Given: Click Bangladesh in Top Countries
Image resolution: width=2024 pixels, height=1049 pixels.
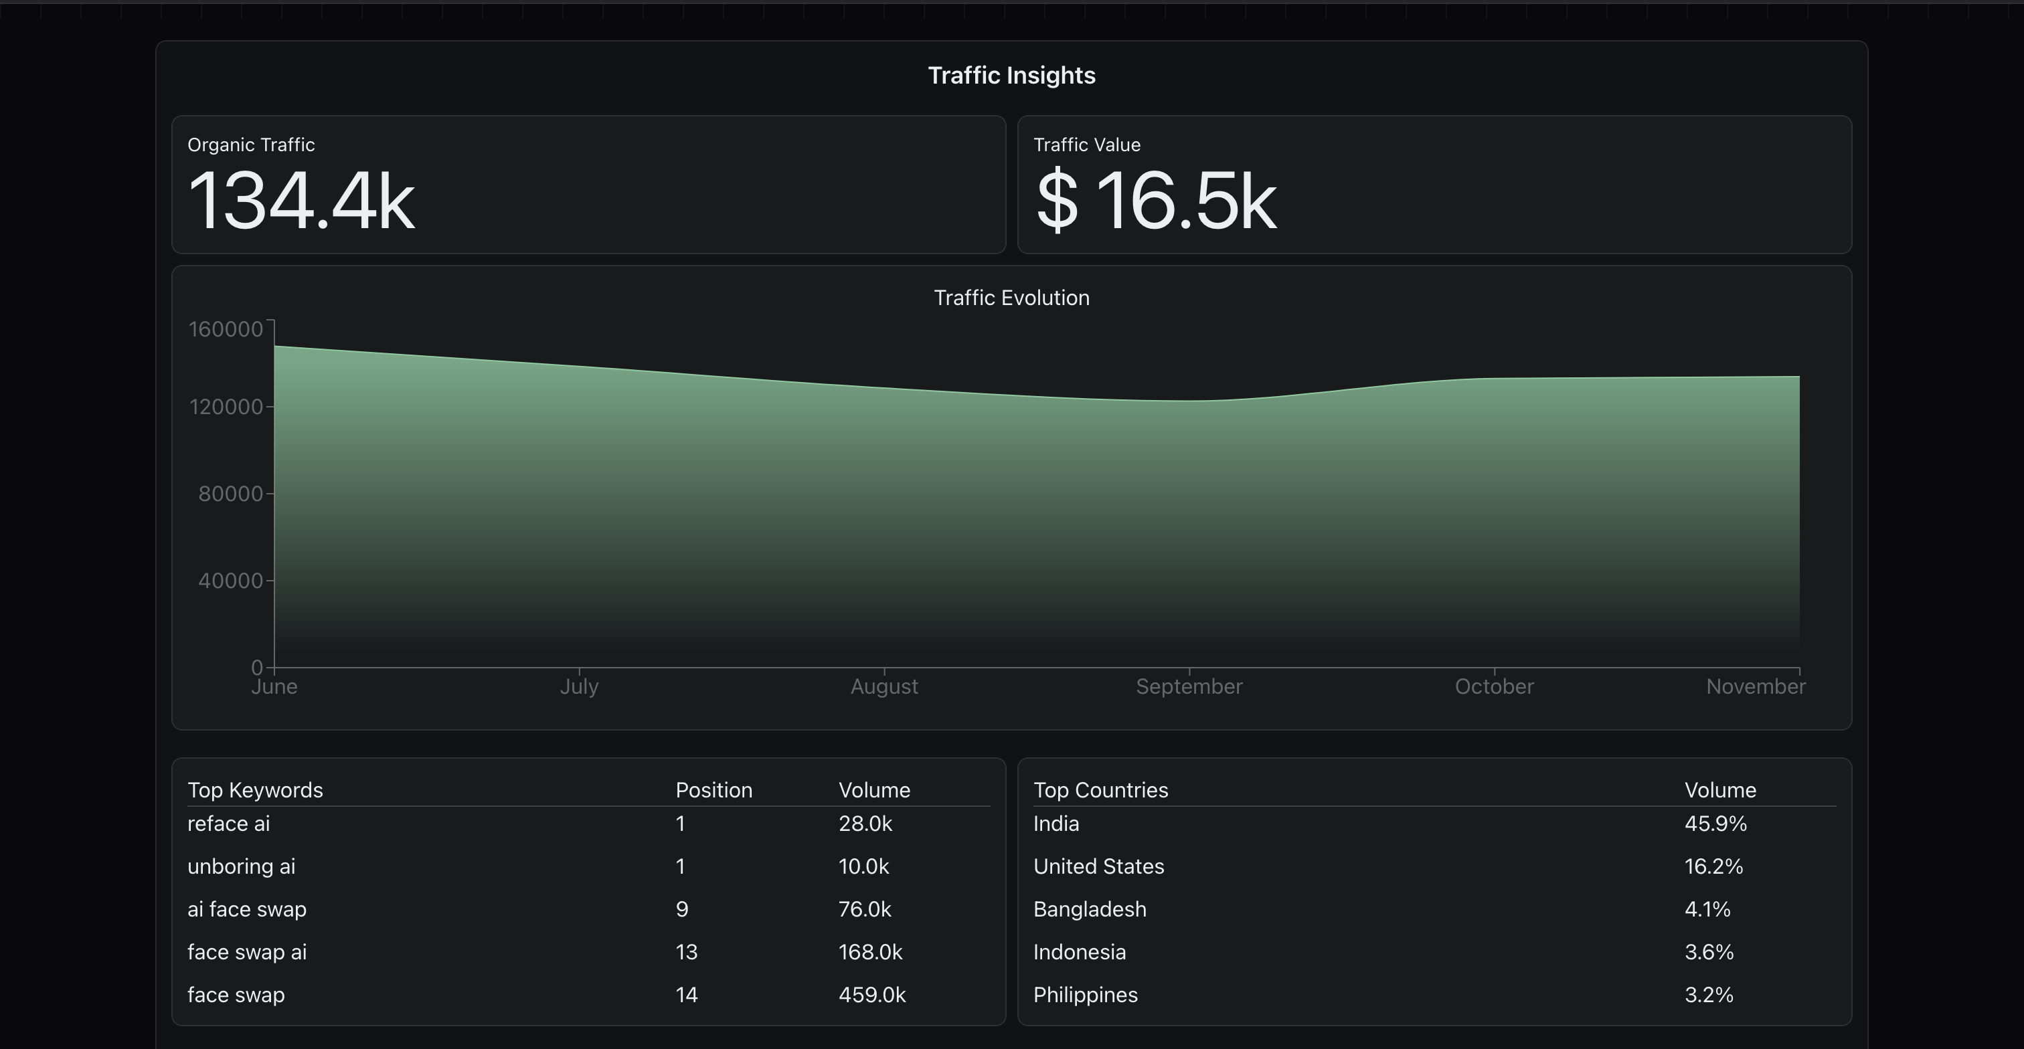Looking at the screenshot, I should [1090, 909].
